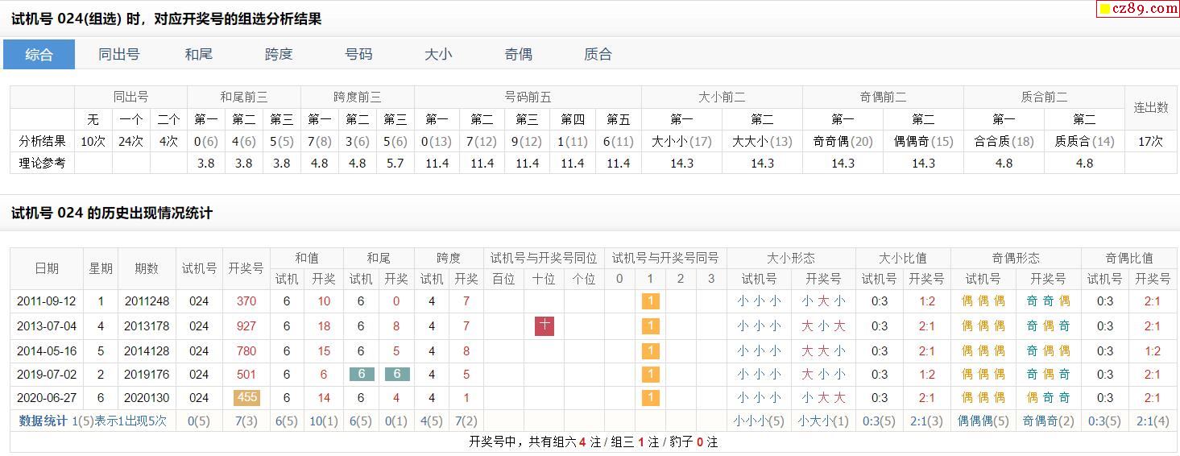Open the 号码 tab

[358, 55]
